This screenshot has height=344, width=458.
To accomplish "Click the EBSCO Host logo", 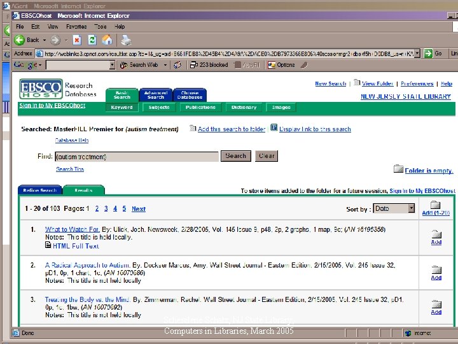I will coord(41,89).
